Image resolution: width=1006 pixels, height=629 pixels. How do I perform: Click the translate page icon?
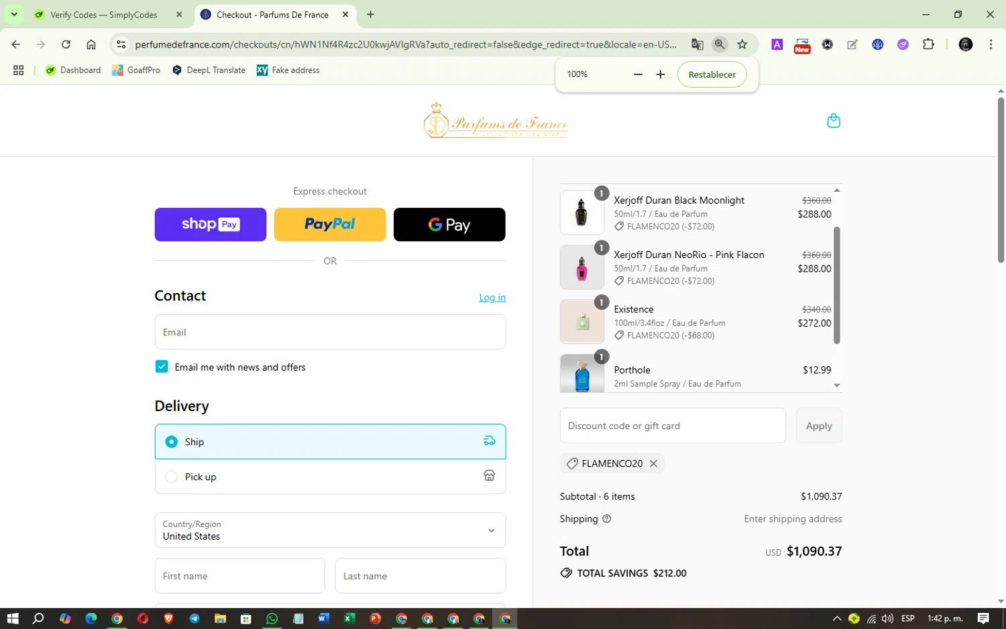[697, 44]
